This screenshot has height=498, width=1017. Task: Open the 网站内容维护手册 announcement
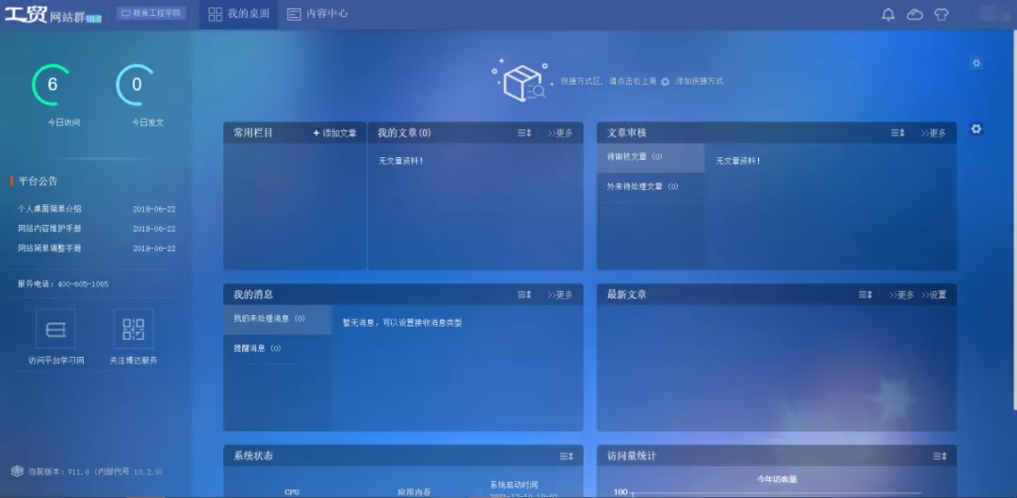point(50,229)
